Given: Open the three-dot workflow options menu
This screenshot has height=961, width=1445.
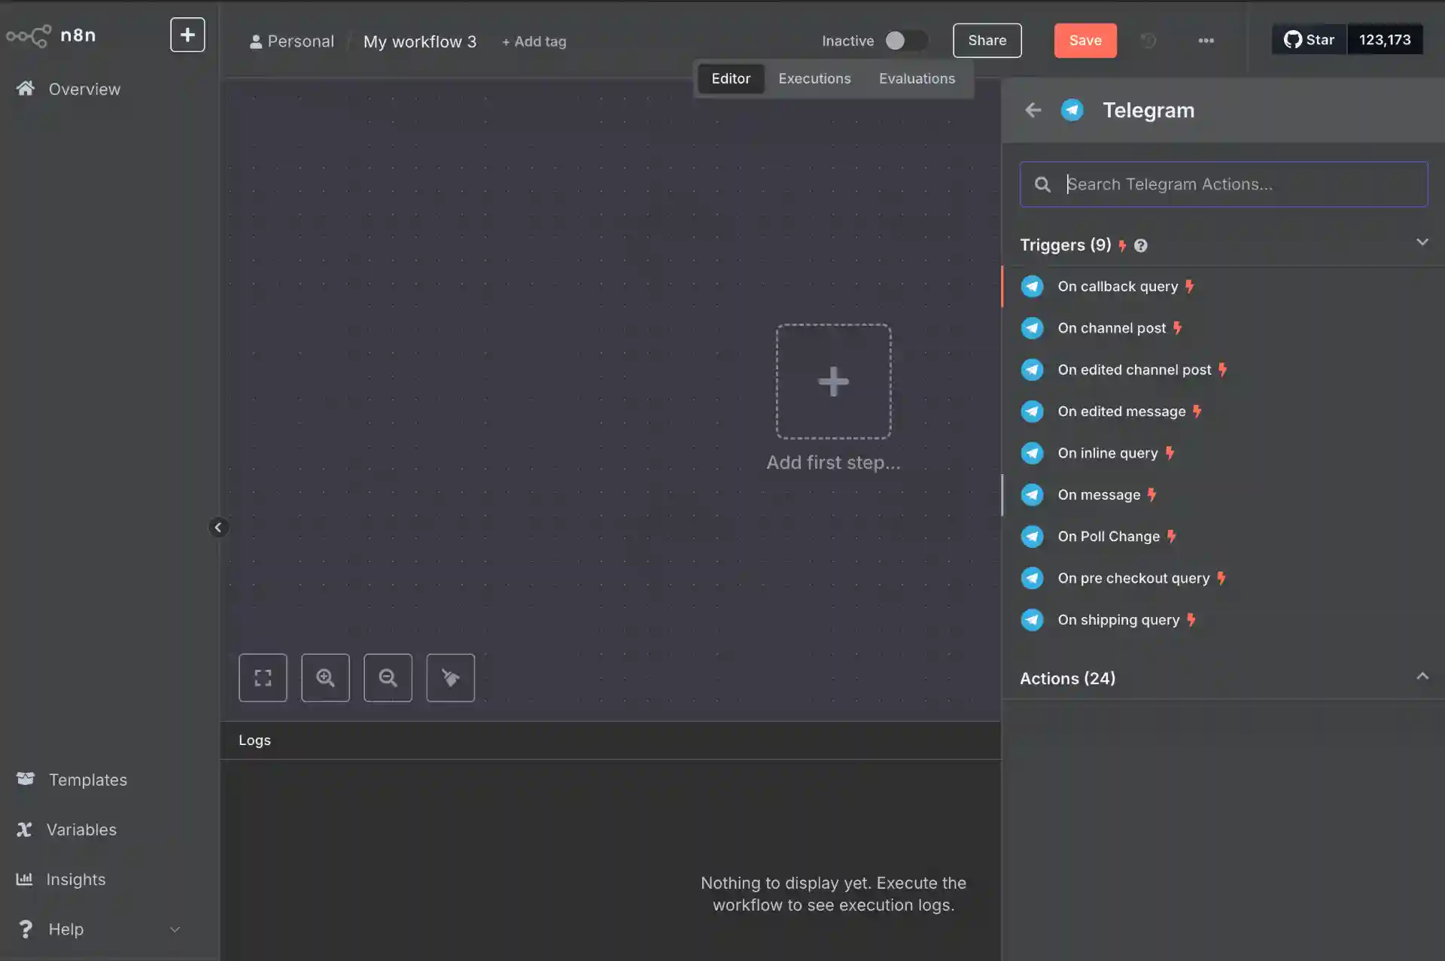Looking at the screenshot, I should (x=1206, y=41).
